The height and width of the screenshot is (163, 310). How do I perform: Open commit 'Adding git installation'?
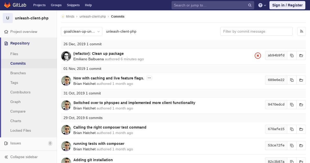click(93, 160)
